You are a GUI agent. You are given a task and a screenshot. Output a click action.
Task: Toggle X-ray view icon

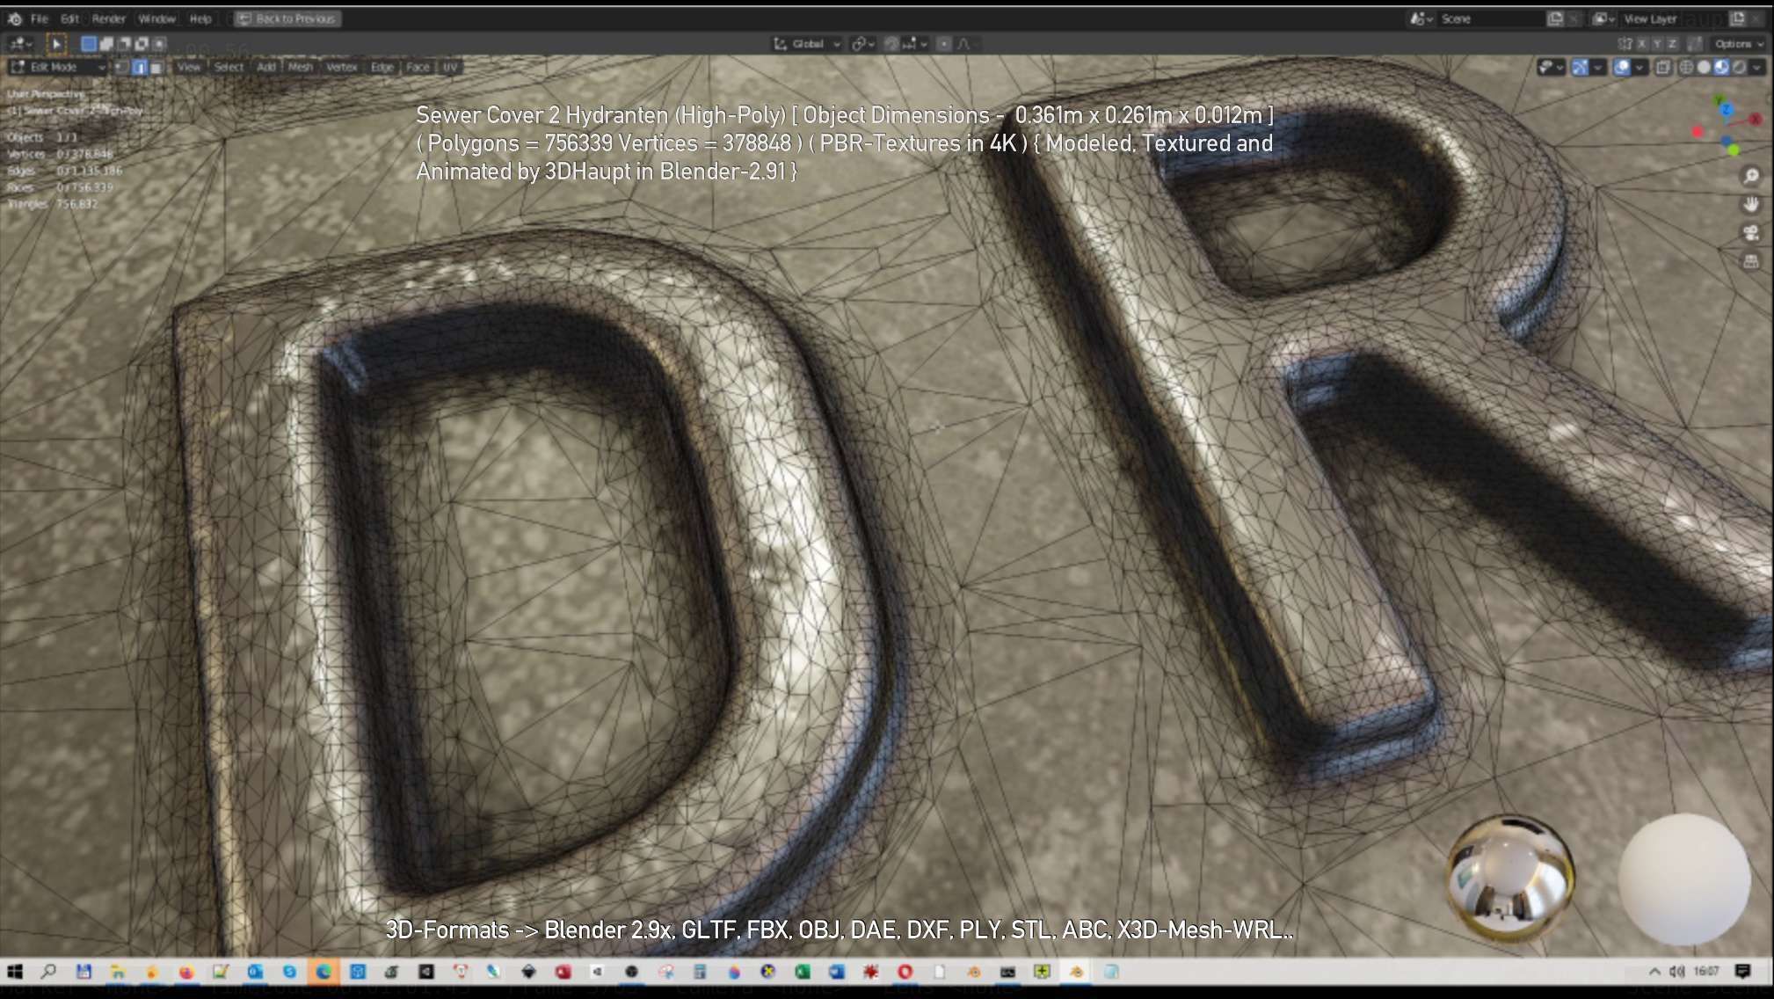(1663, 67)
